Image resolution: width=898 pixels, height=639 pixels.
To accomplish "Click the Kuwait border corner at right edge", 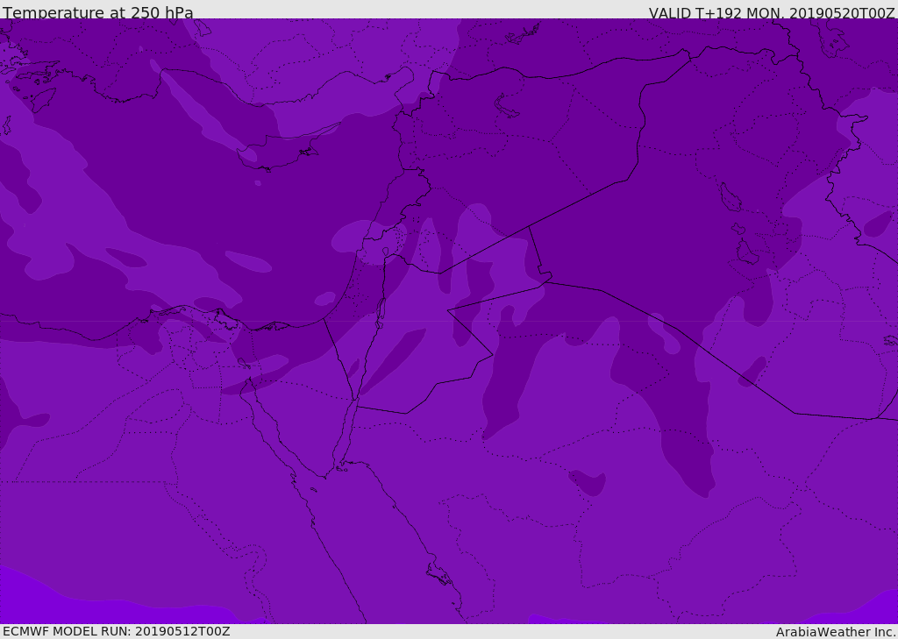I will pos(877,418).
